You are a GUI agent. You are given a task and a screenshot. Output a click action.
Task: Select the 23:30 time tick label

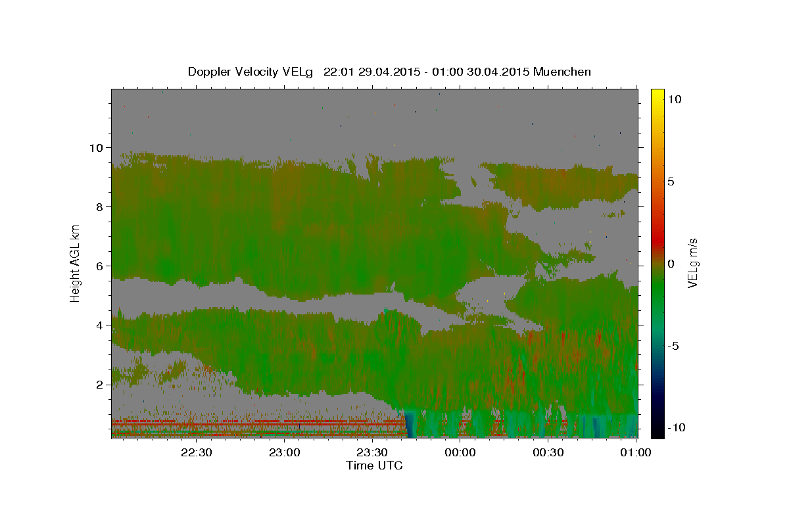[371, 452]
